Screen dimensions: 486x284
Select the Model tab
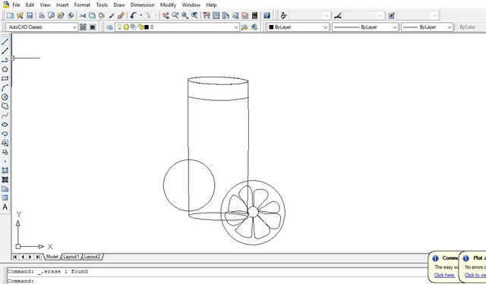pyautogui.click(x=52, y=257)
